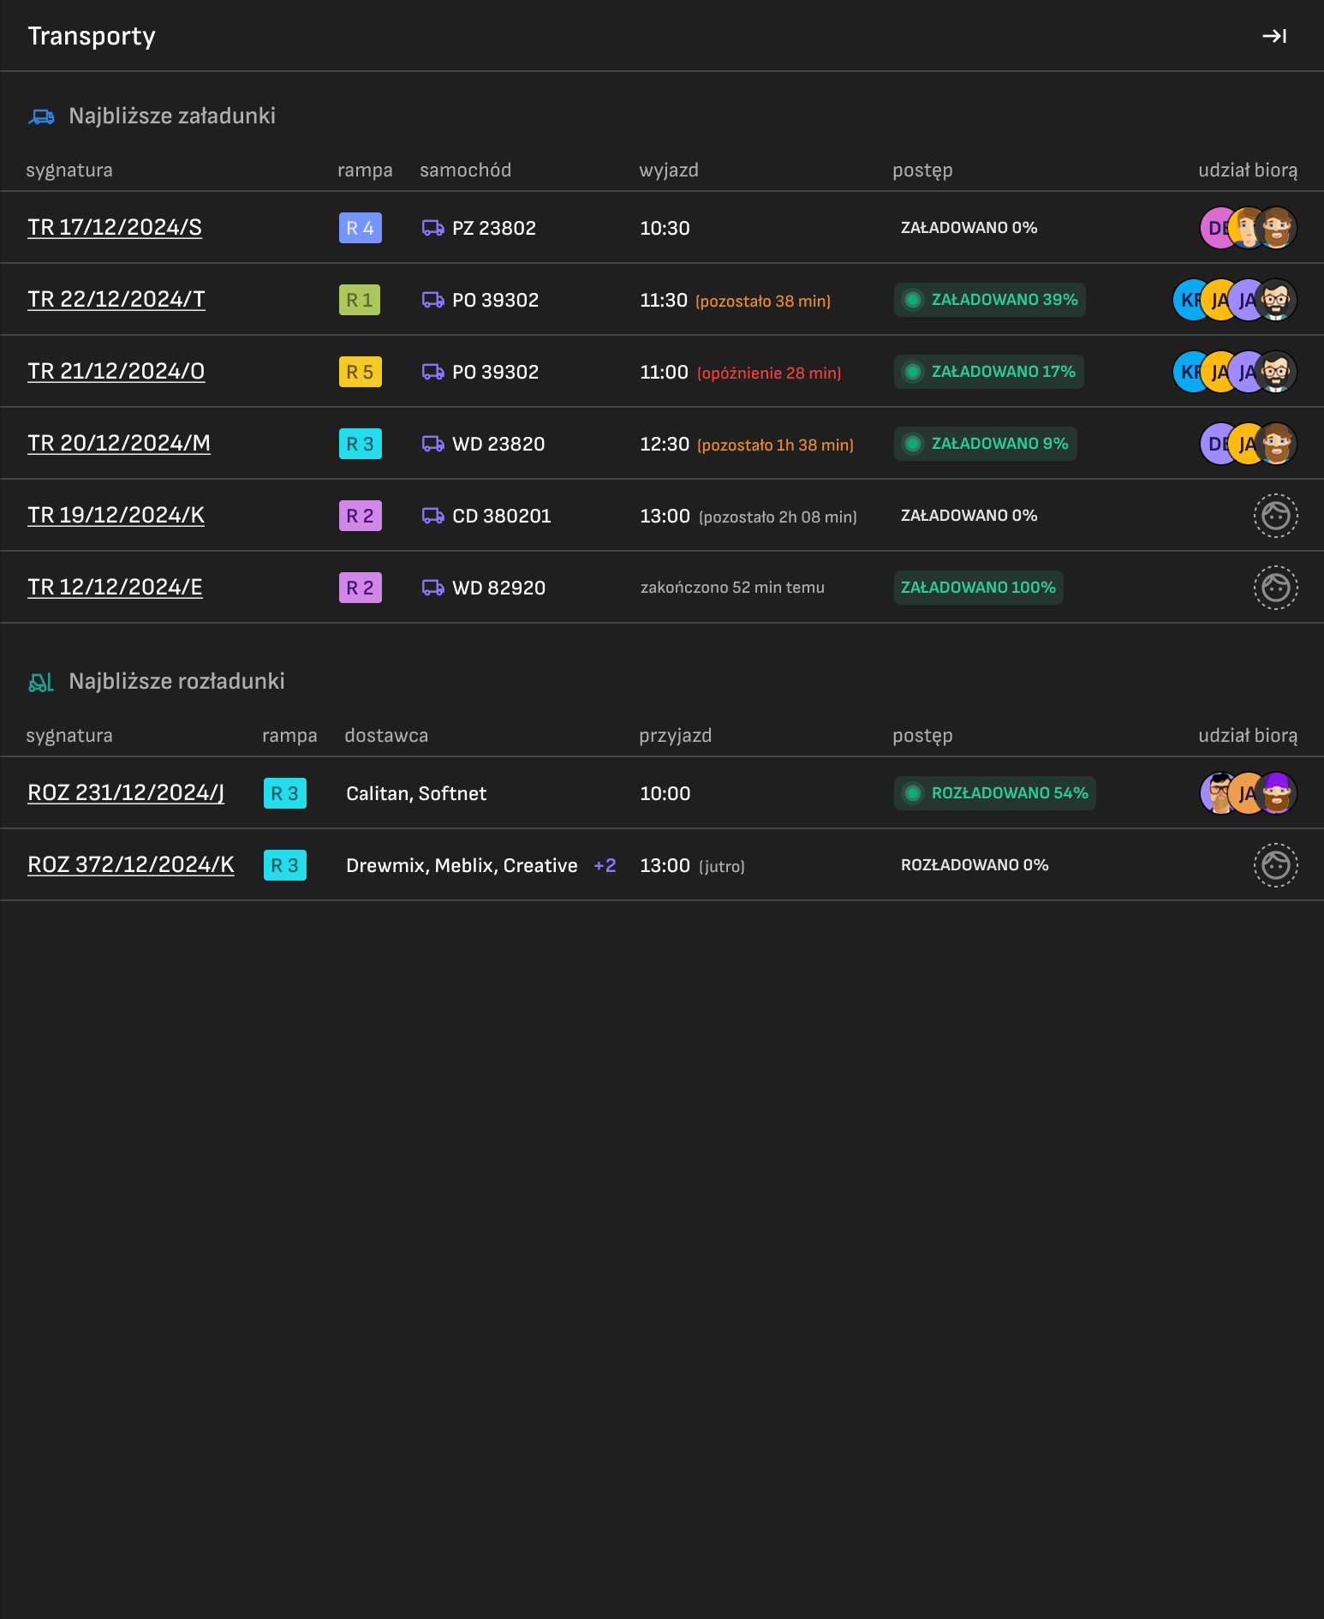Open participant avatars for TR 20/12/2024/M
Screen dimensions: 1324x1619
click(x=1249, y=444)
